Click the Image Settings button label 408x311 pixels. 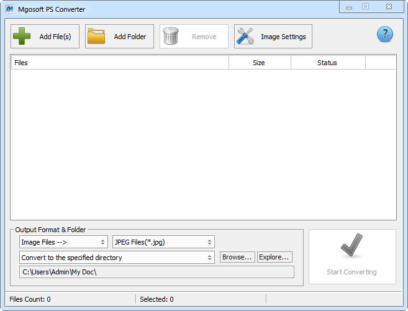click(283, 37)
